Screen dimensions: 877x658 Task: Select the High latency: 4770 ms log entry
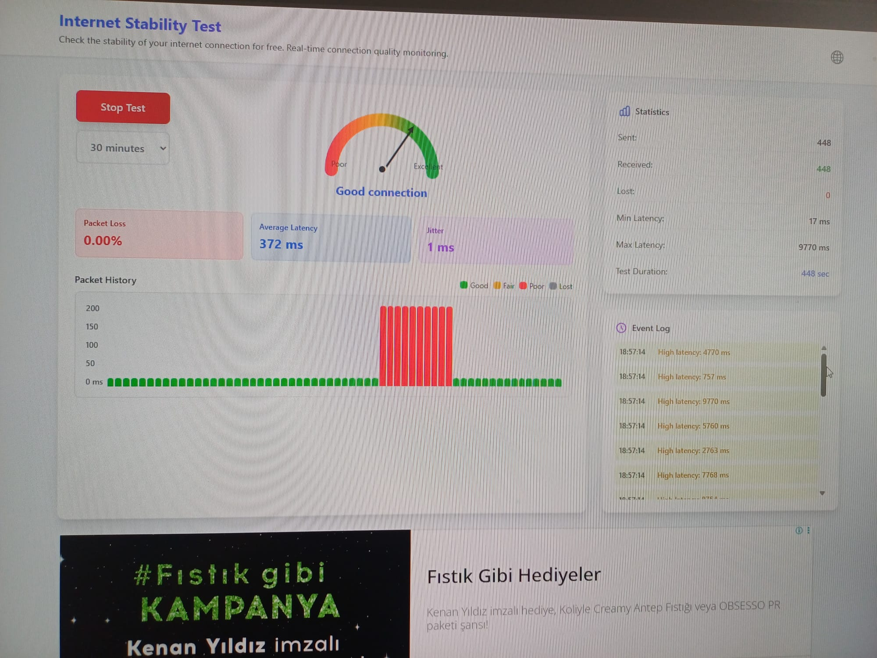coord(717,352)
